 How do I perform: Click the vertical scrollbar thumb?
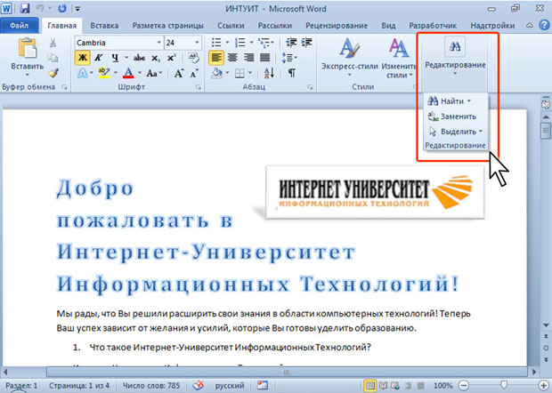(x=546, y=131)
